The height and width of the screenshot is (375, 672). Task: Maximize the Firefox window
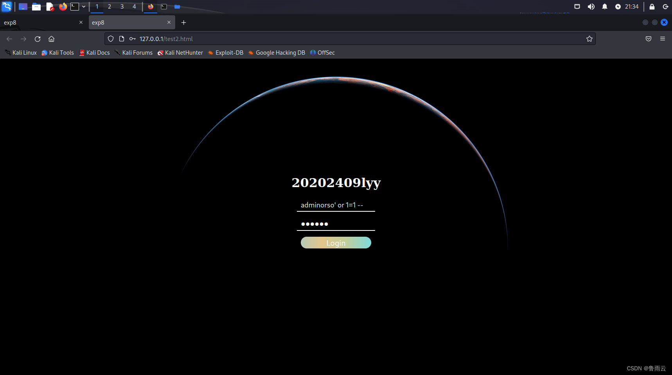[x=655, y=22]
